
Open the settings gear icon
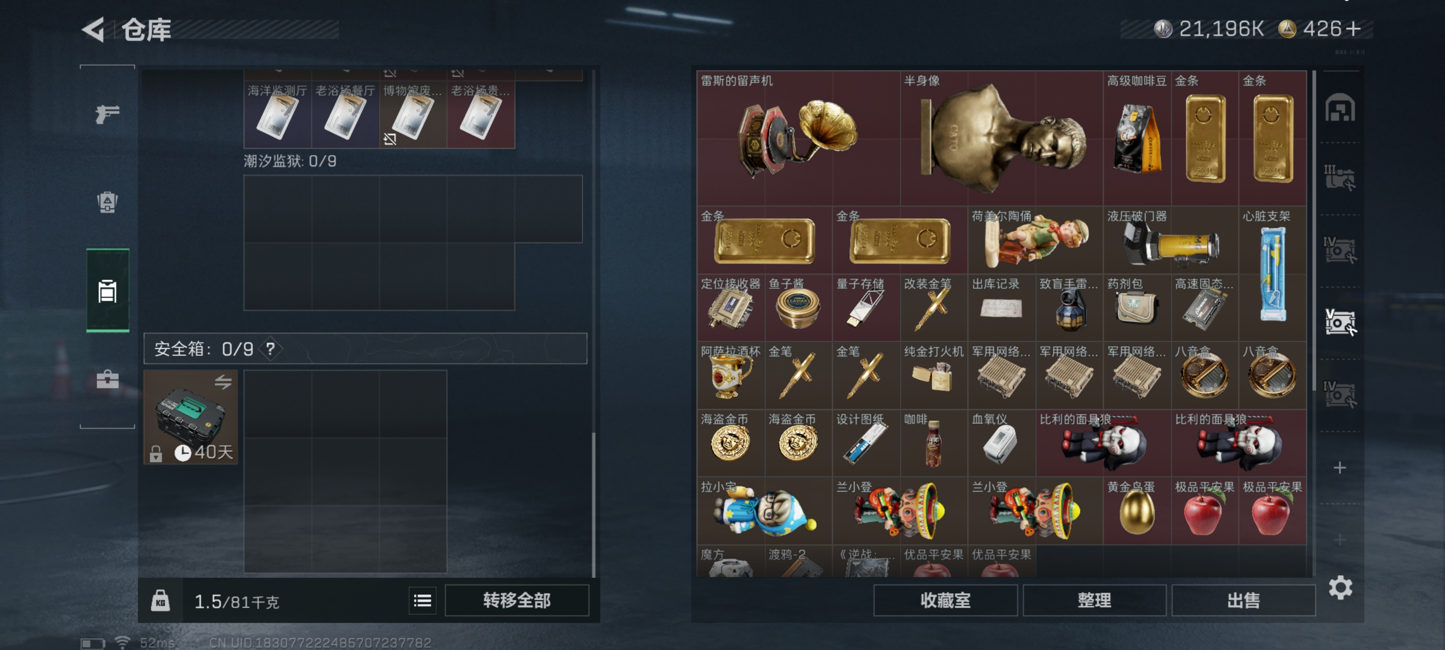pyautogui.click(x=1340, y=587)
